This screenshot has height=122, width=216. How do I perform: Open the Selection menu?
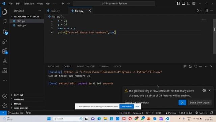pos(29,4)
